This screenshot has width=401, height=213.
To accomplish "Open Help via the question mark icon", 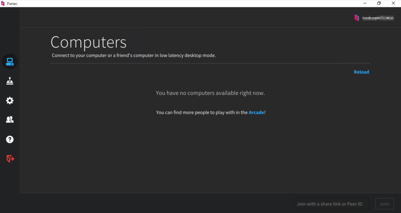I will pyautogui.click(x=10, y=139).
